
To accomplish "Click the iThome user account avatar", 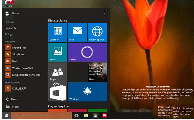I will tap(7, 13).
